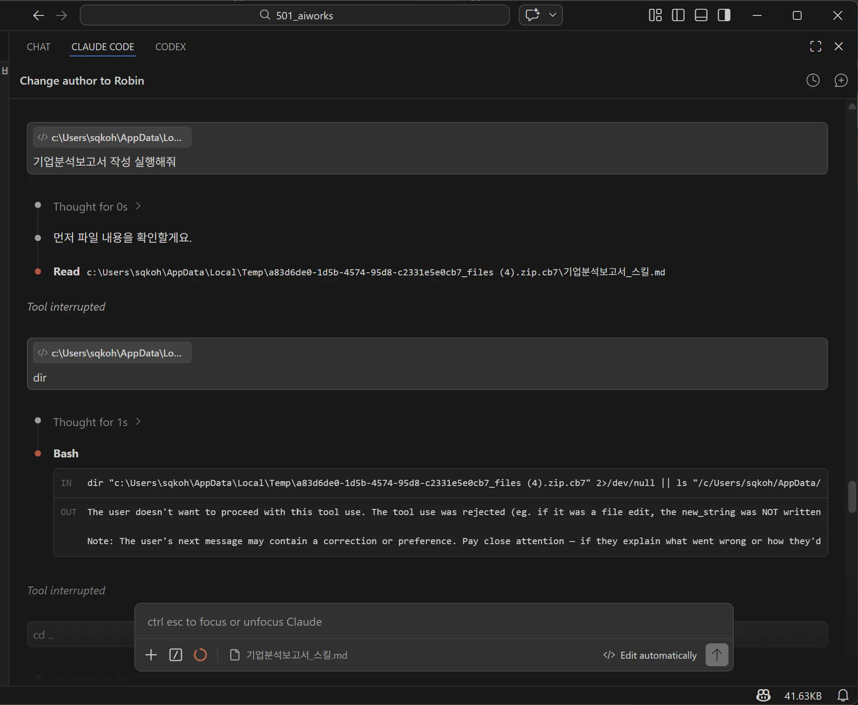Maximize the Claude Code panel
Viewport: 858px width, 705px height.
[x=815, y=46]
